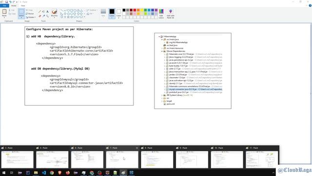312x176 pixels.
Task: Show hidden system tray icons
Action: [x=273, y=173]
